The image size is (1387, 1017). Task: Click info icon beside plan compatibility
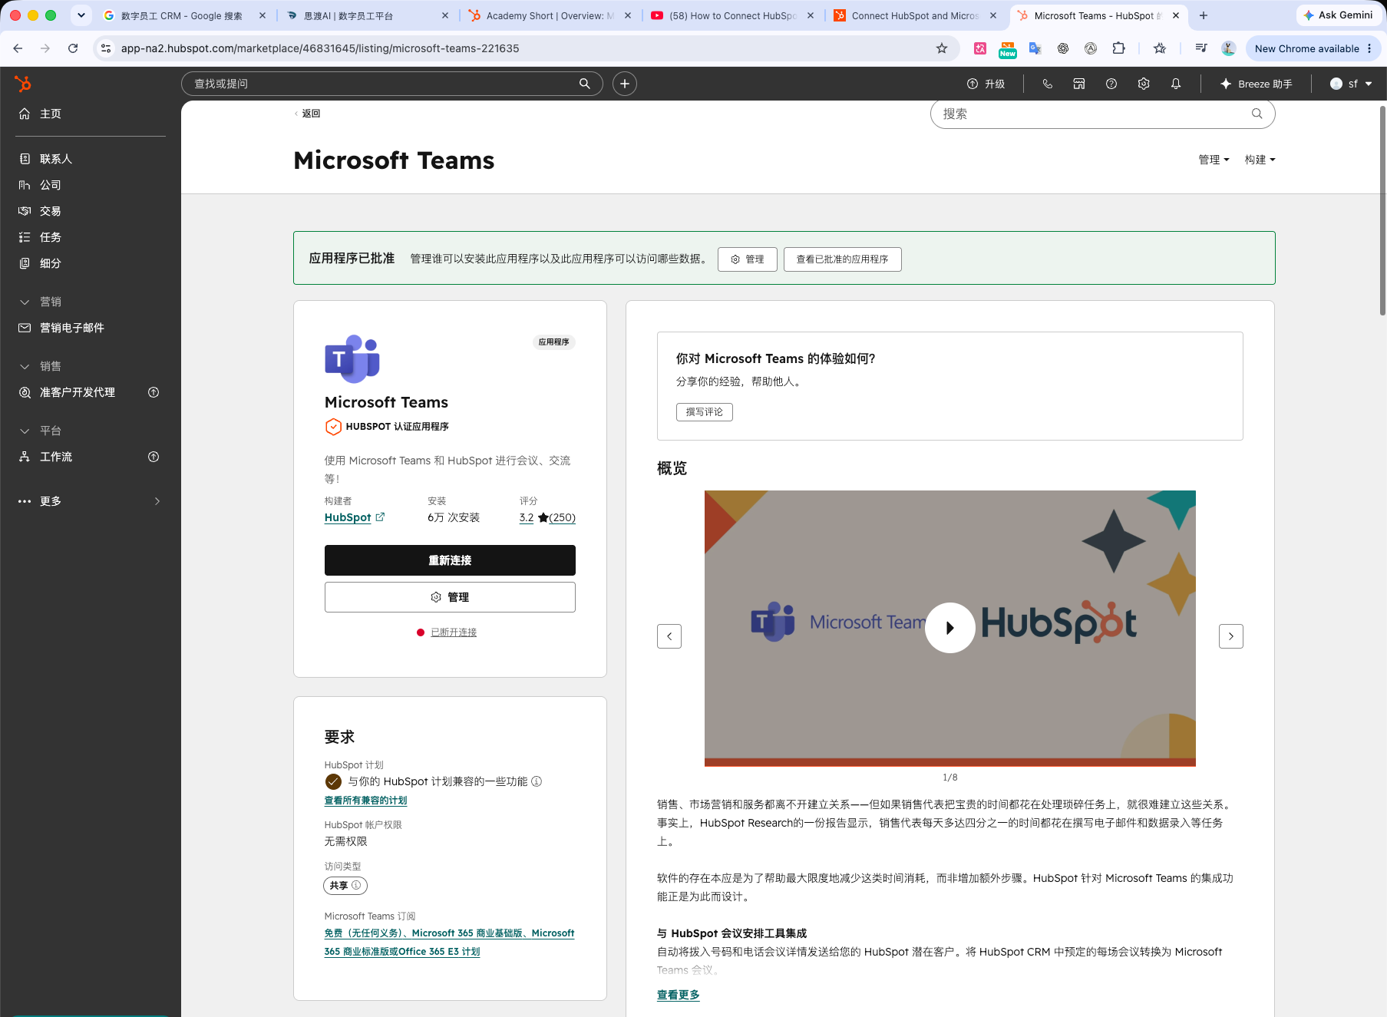point(537,781)
